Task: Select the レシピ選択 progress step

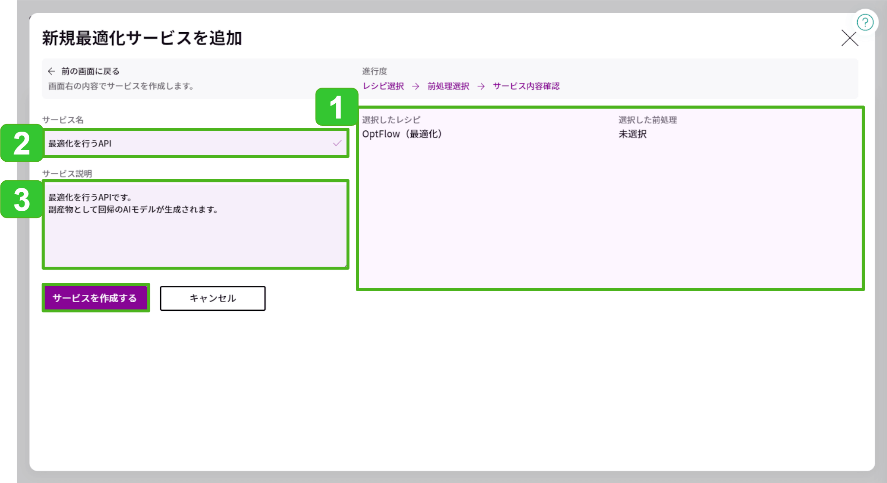Action: [x=383, y=86]
